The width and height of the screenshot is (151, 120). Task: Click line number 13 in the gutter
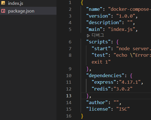[x=69, y=96]
